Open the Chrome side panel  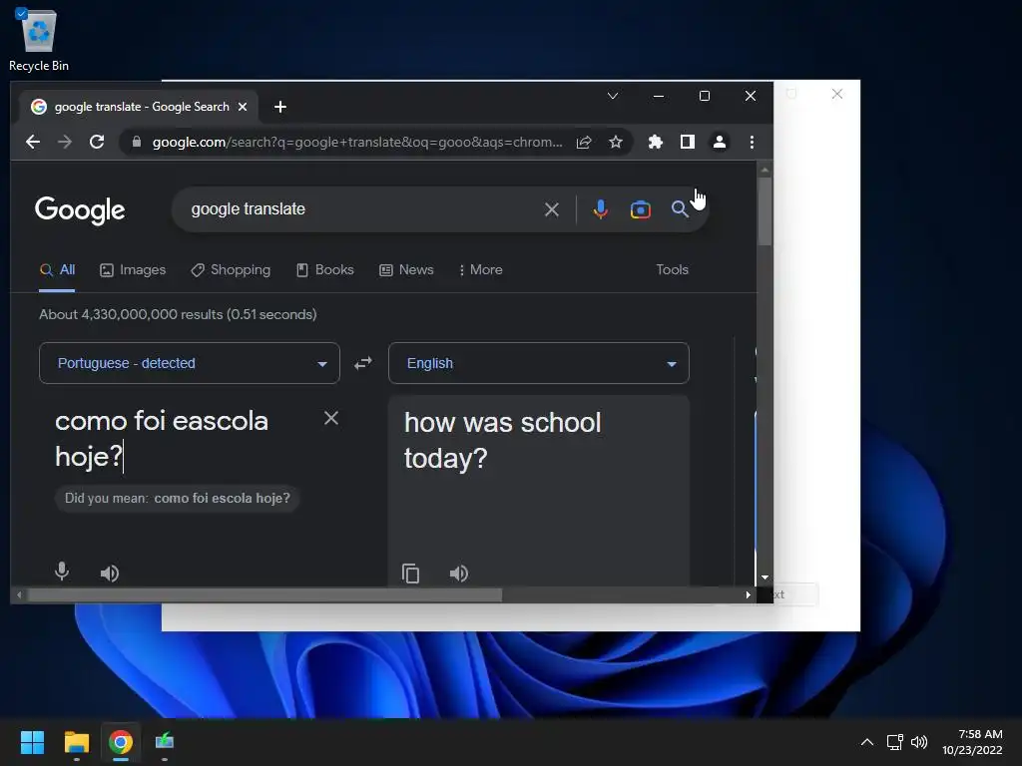(687, 142)
